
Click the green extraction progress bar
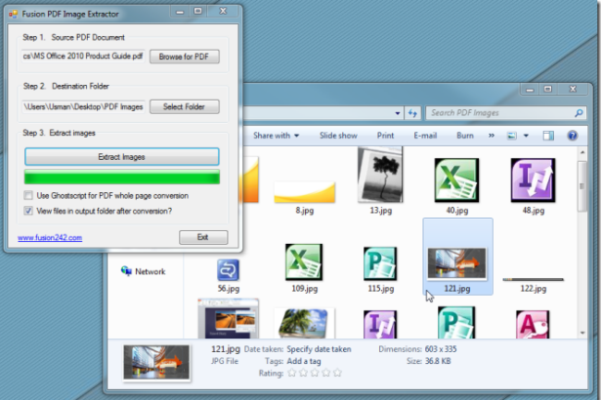[122, 177]
